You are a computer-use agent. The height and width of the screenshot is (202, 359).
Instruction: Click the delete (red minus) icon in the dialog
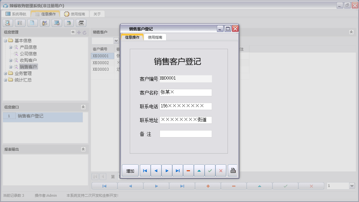188,170
